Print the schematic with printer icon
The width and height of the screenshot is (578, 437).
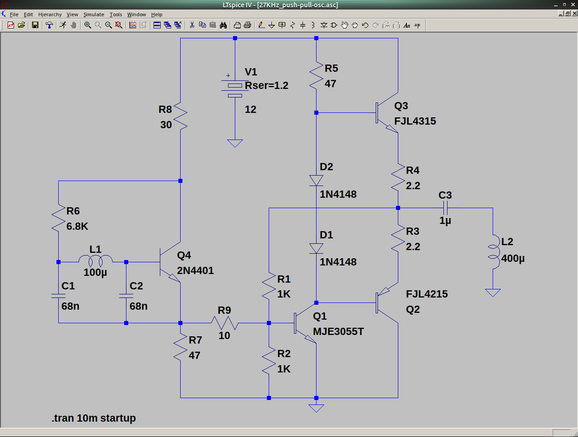247,25
